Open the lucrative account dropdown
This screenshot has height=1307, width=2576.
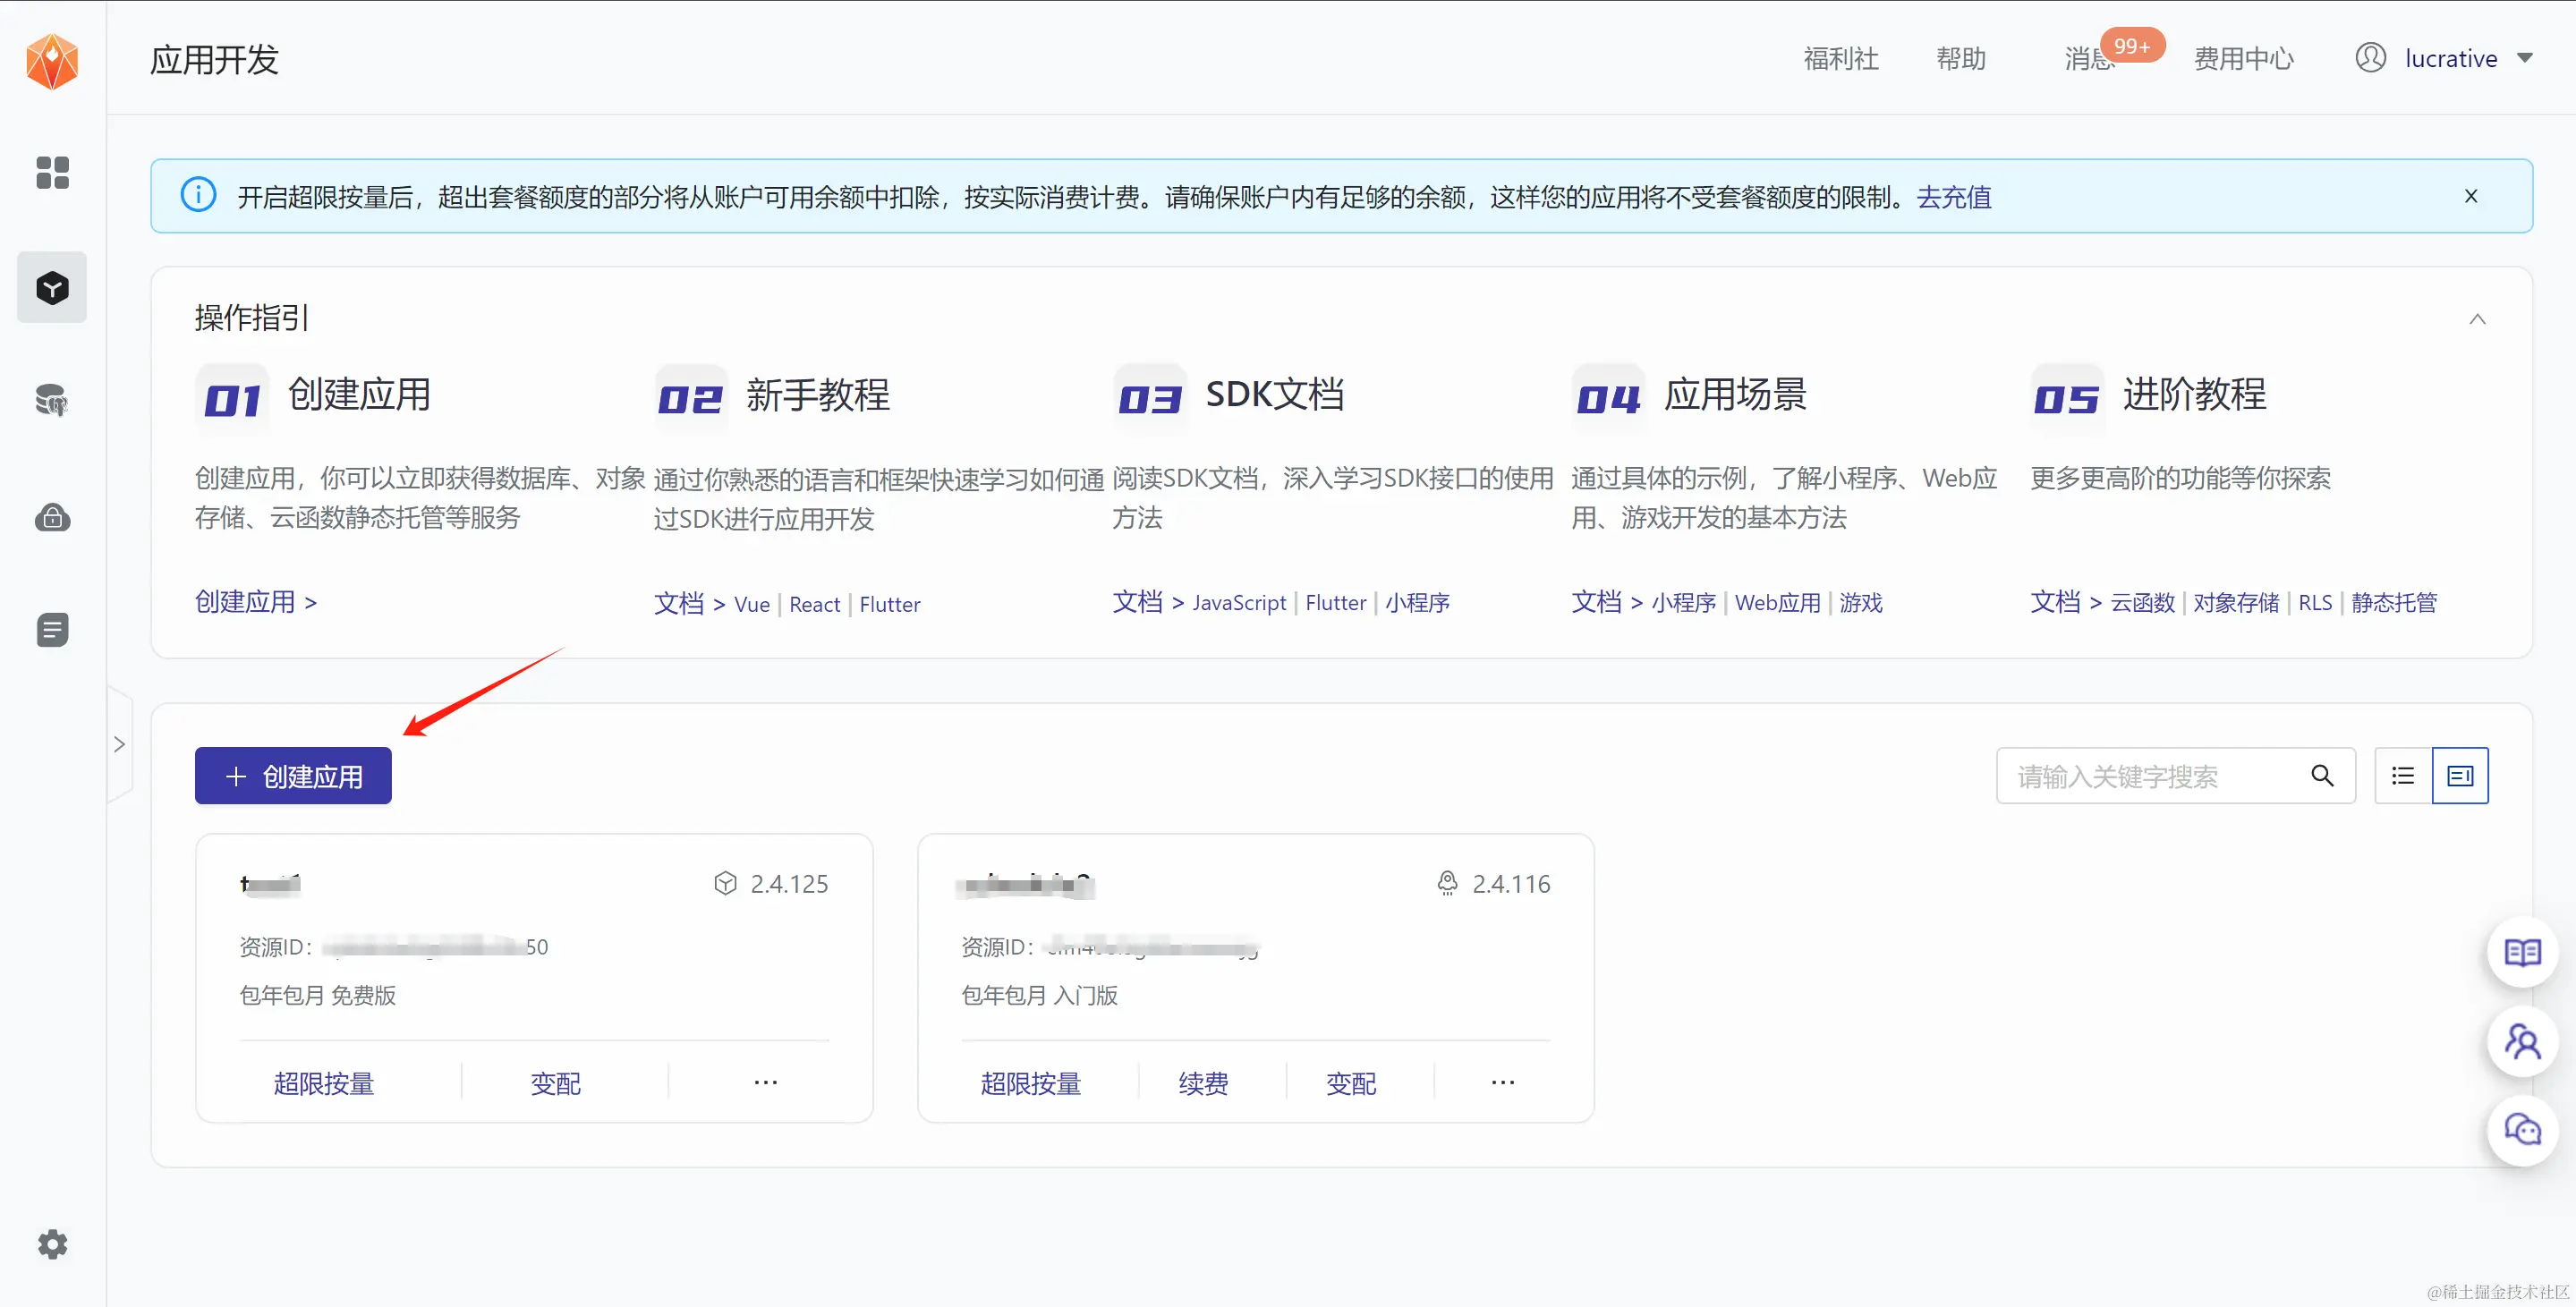[2449, 58]
